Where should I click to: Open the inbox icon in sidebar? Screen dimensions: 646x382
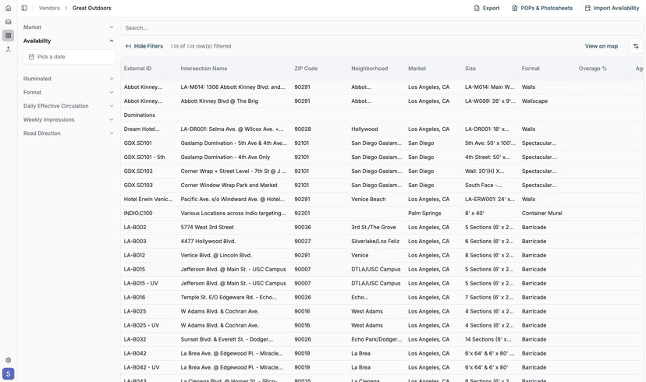[8, 22]
